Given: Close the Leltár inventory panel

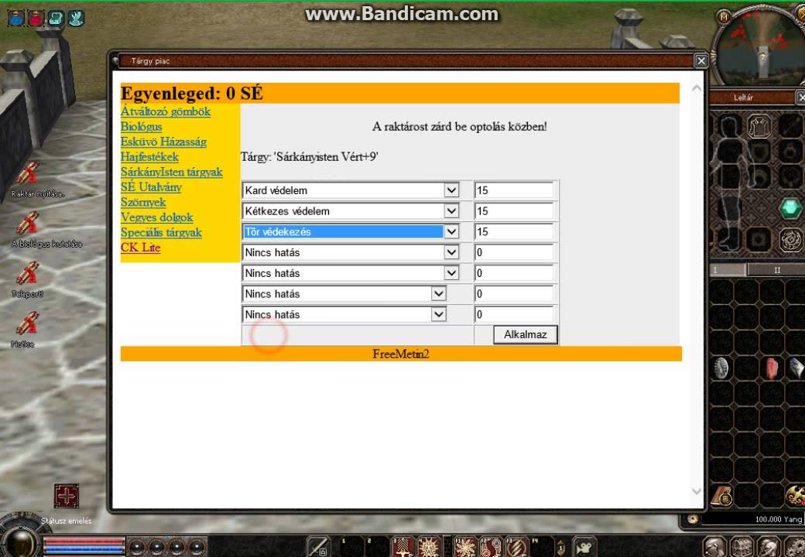Looking at the screenshot, I should [x=800, y=97].
